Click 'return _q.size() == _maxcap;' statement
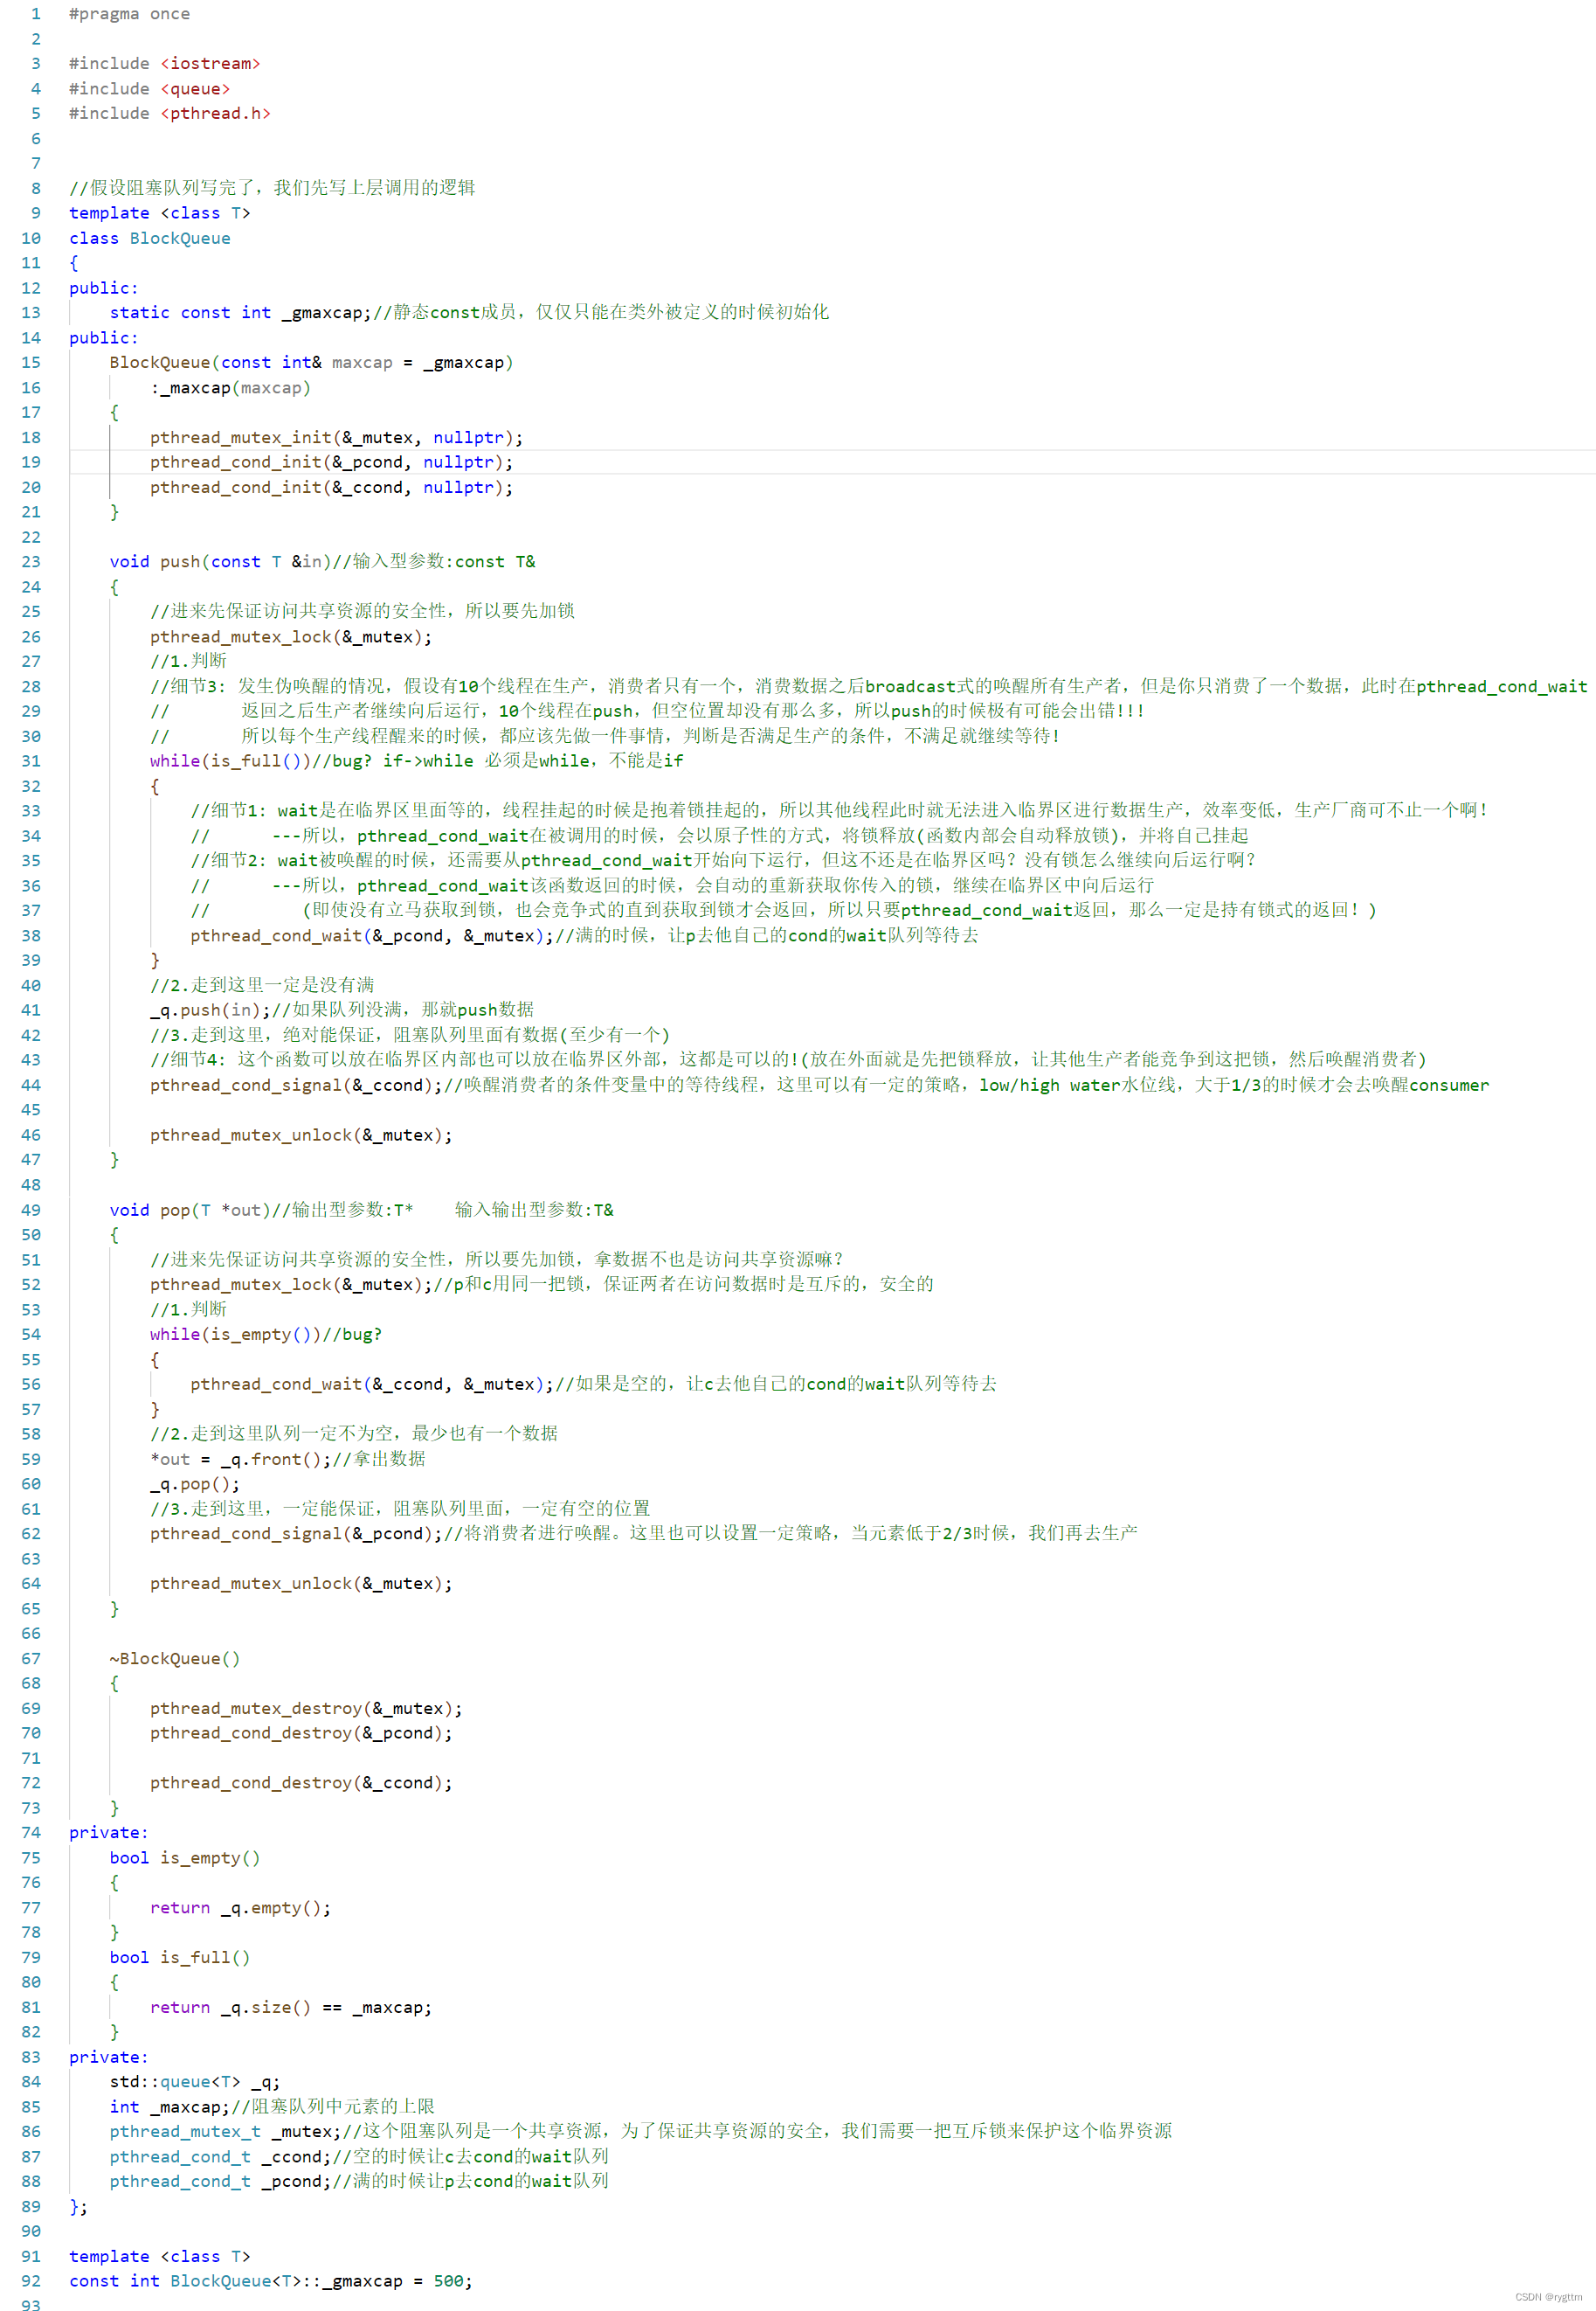This screenshot has width=1596, height=2311. point(291,2008)
